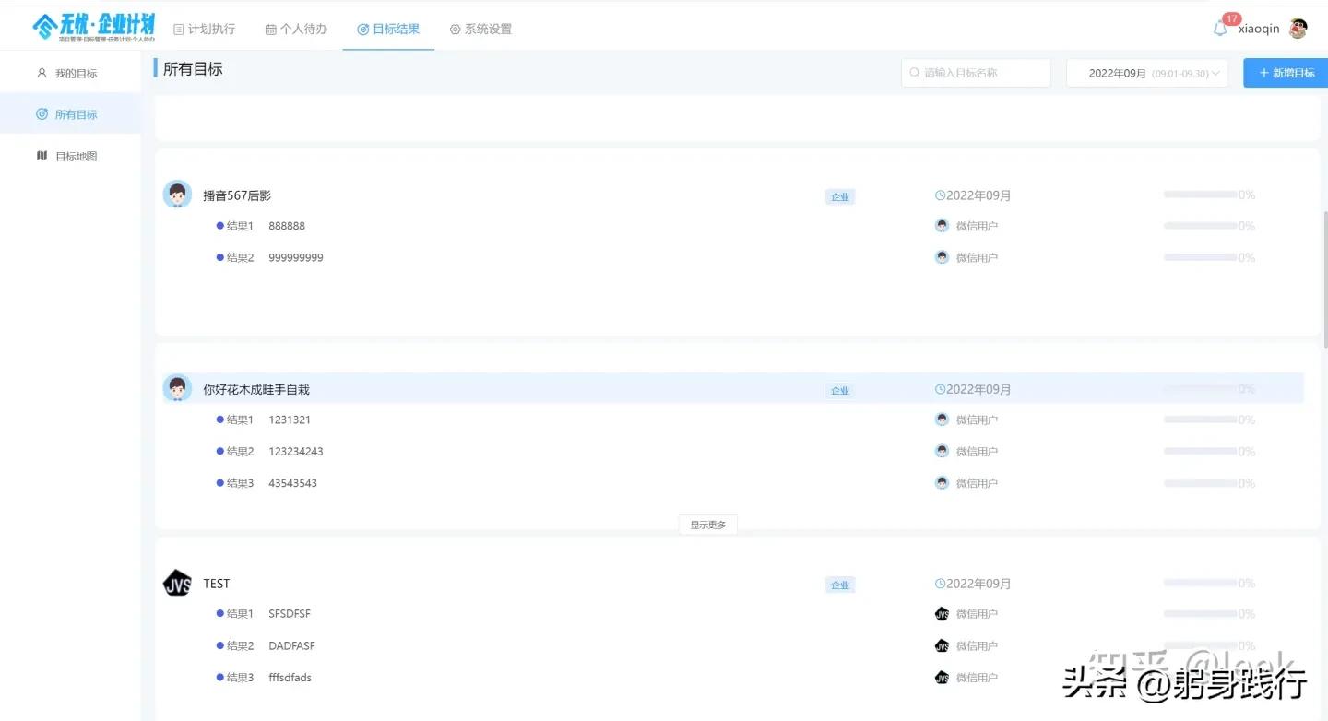
Task: Expand more results with 显示更多
Action: pyautogui.click(x=707, y=525)
